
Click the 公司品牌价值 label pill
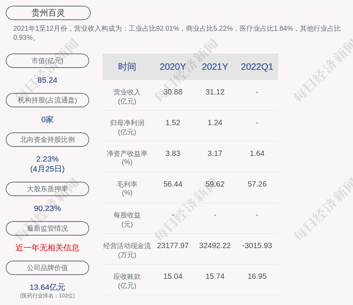click(x=47, y=268)
